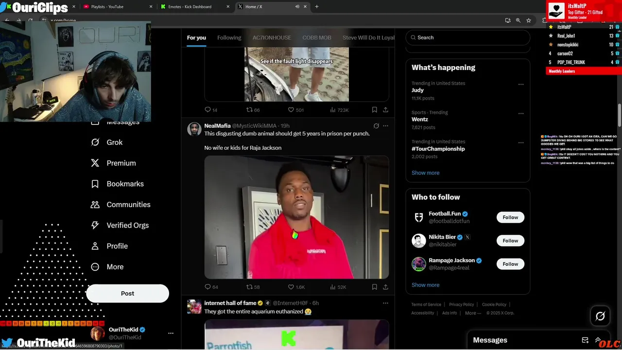Select the For you tab
622x350 pixels.
tap(196, 37)
